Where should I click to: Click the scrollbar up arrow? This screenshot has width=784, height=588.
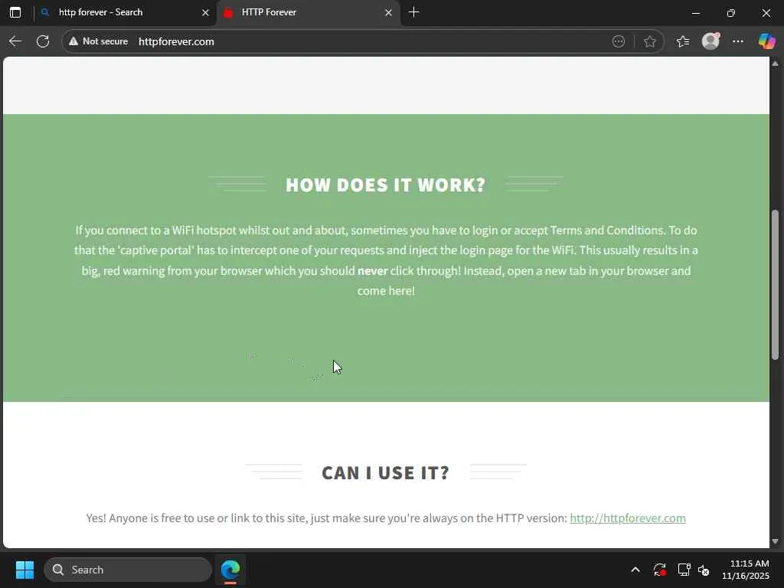(x=775, y=64)
